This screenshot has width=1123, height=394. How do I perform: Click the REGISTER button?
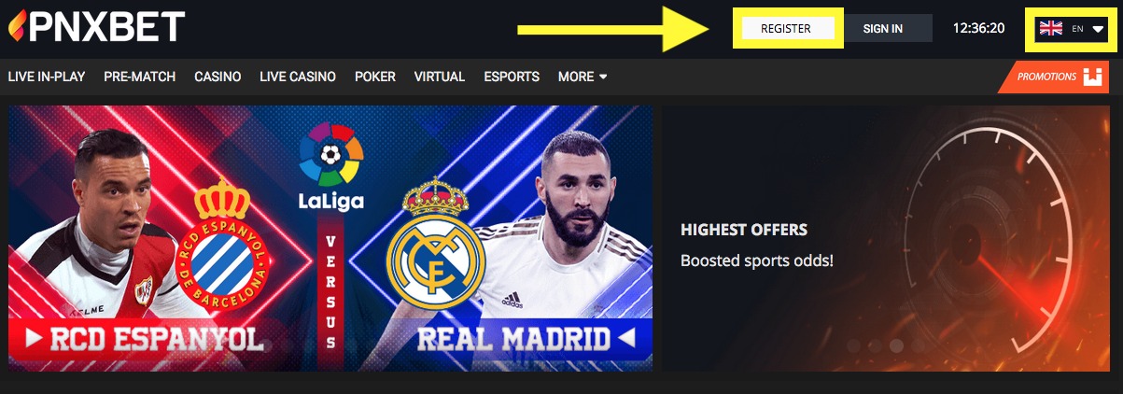[786, 29]
